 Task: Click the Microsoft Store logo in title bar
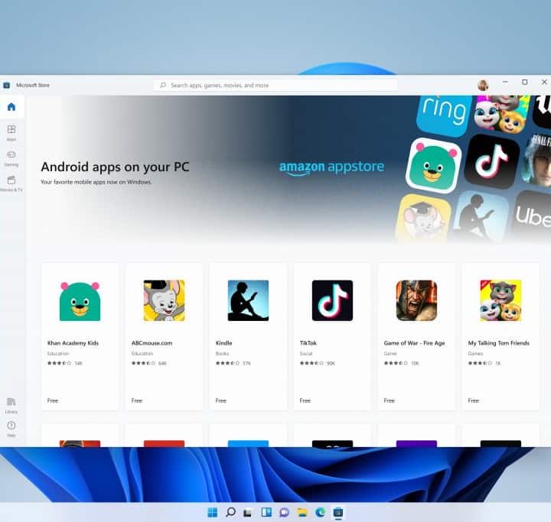coord(6,86)
